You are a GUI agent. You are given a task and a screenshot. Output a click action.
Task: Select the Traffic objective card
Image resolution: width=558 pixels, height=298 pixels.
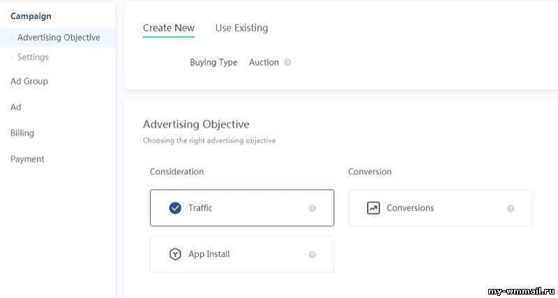click(x=242, y=208)
